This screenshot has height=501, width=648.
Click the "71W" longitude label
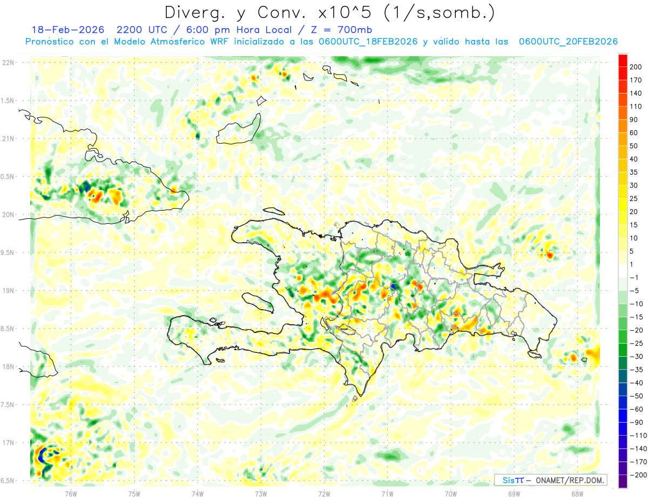[387, 493]
